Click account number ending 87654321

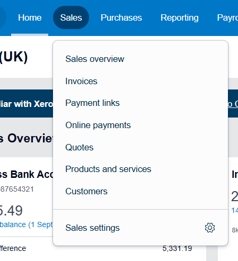[x=17, y=189]
